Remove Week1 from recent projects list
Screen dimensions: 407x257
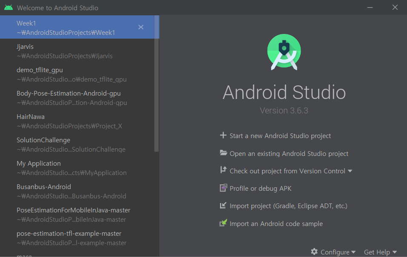141,27
